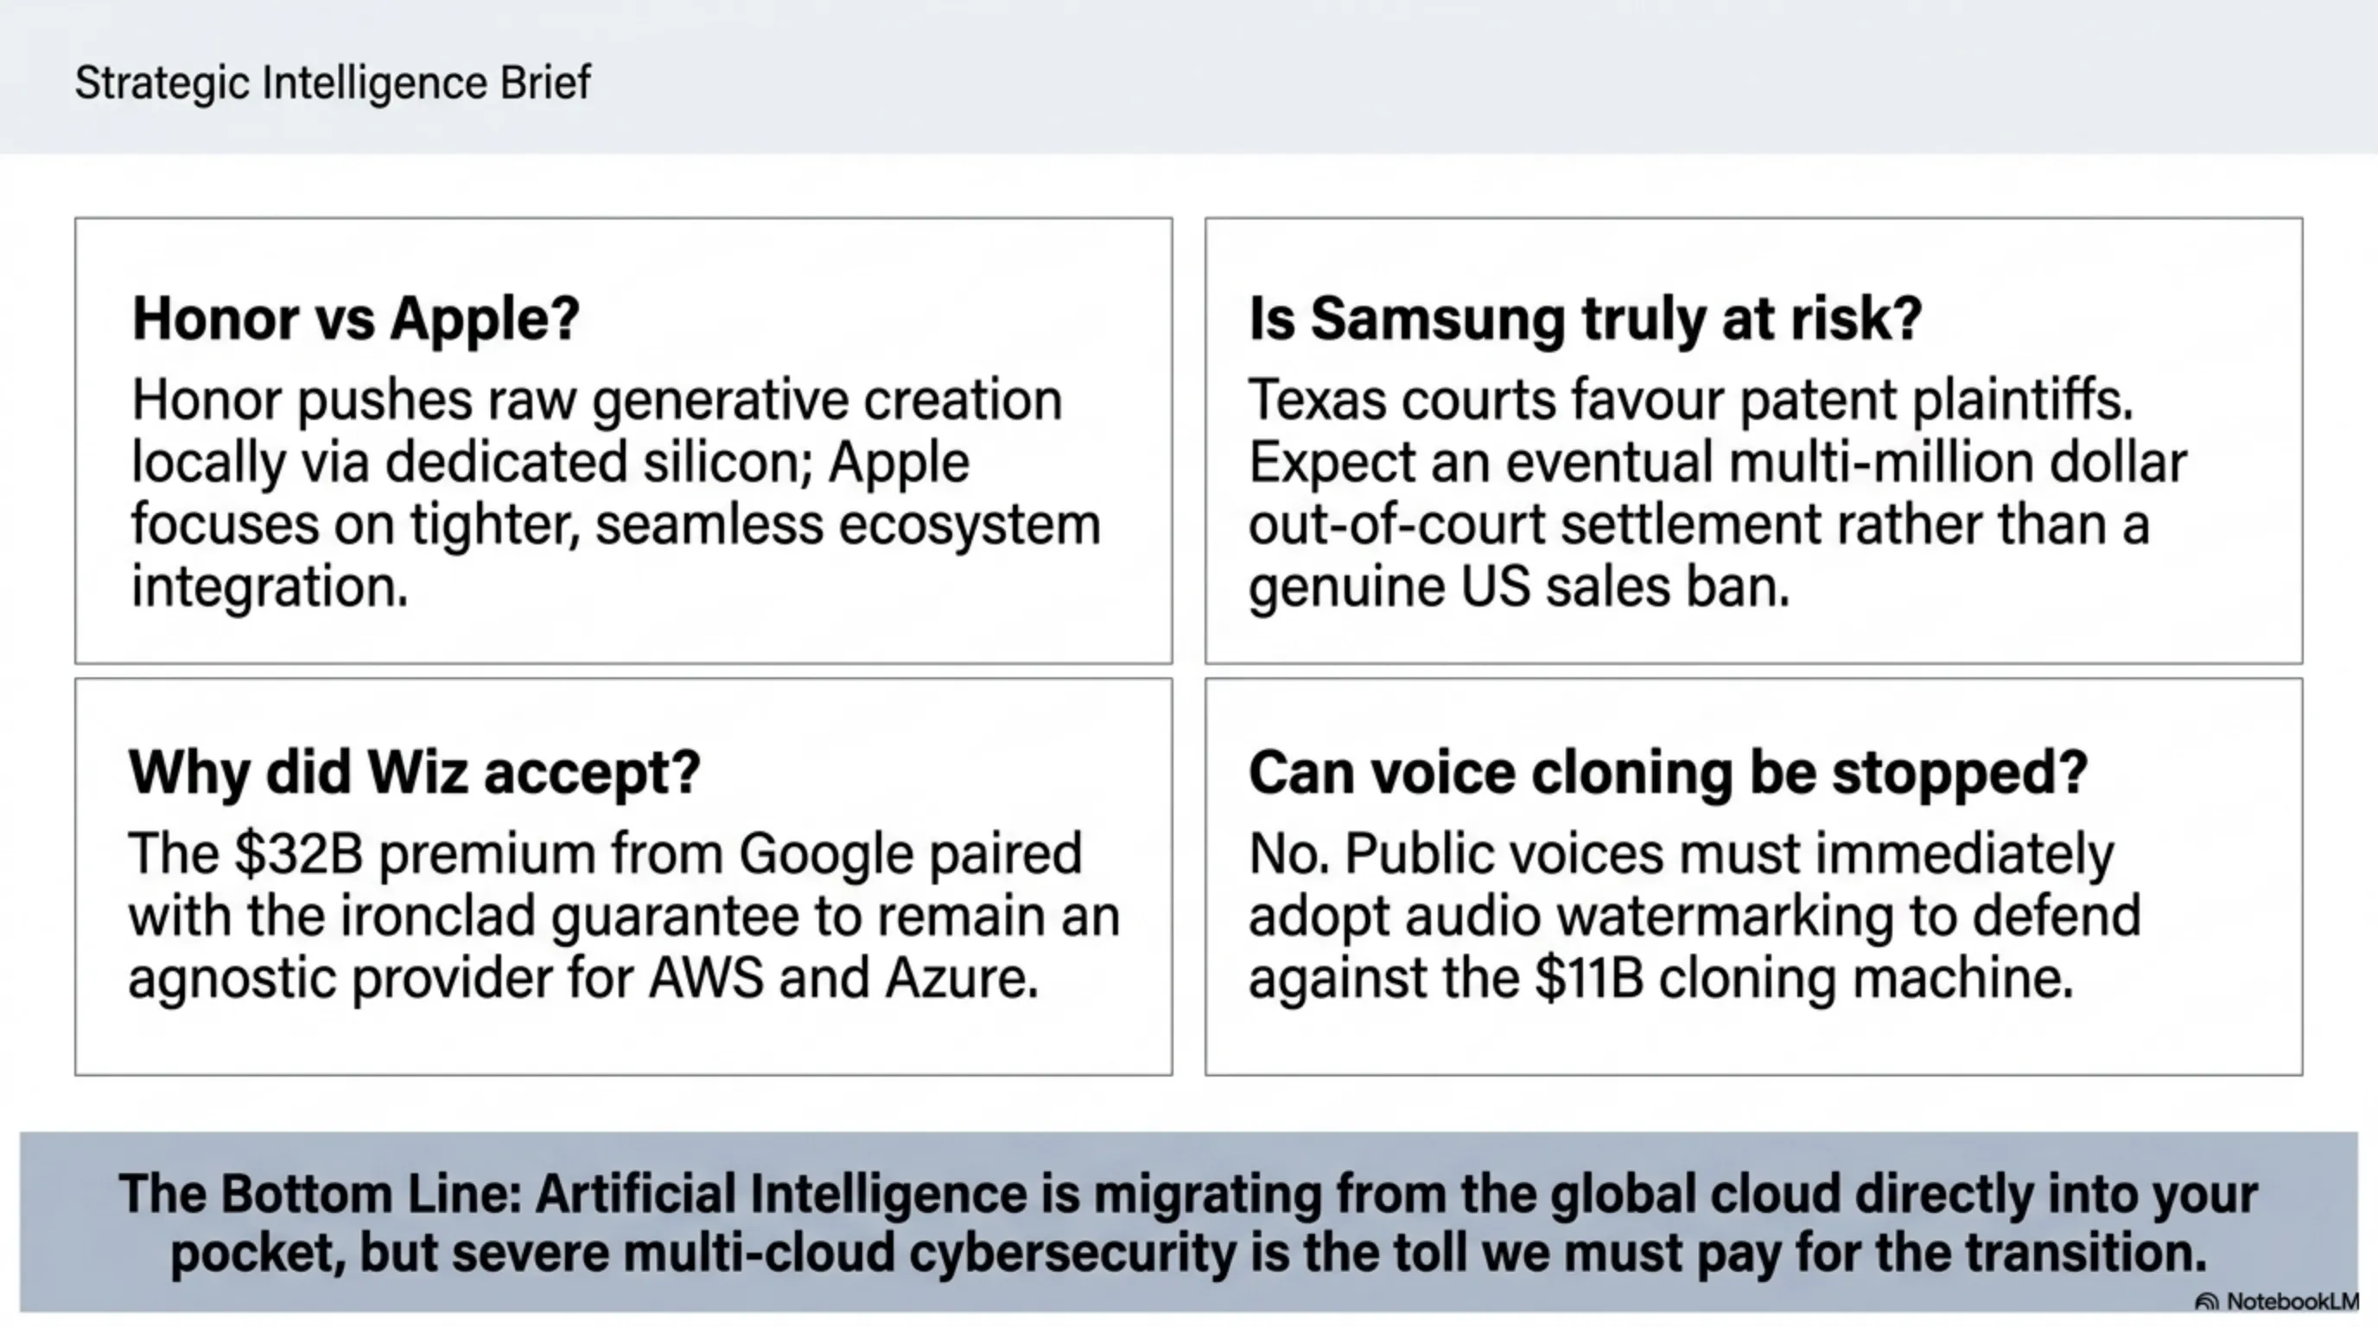Click the "$11B" figure in voice cloning card
This screenshot has width=2378, height=1327.
coord(1589,978)
